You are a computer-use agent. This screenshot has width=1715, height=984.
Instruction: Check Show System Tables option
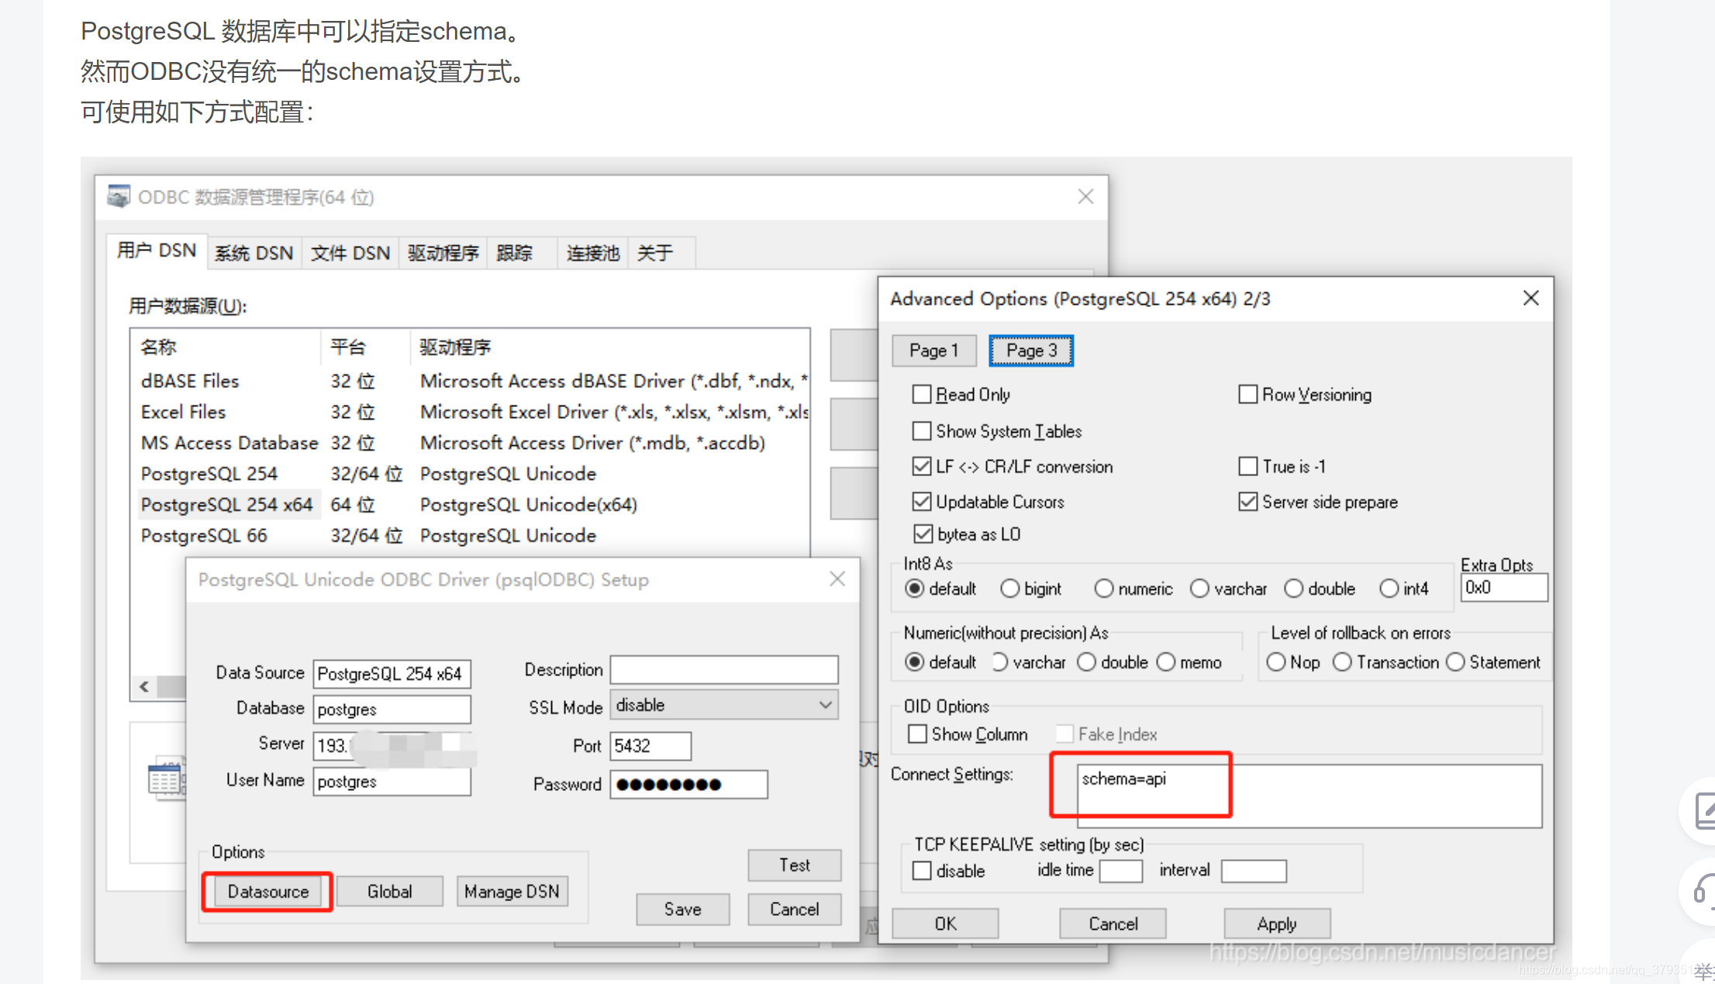point(921,430)
